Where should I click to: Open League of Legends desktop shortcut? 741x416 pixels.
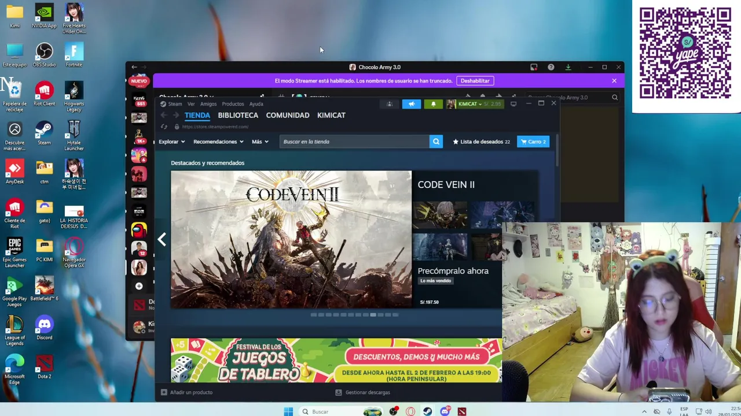tap(14, 330)
